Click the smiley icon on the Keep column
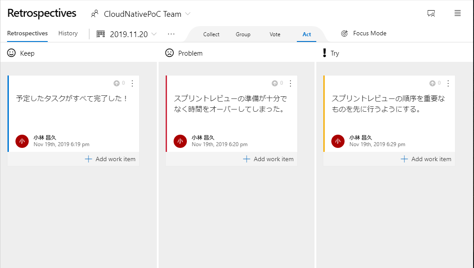Screen dimensions: 474x268 click(11, 53)
